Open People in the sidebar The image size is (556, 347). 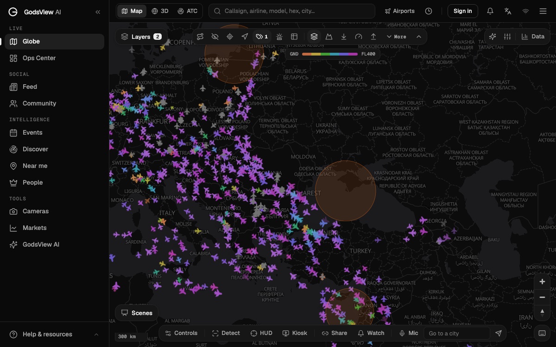click(x=54, y=182)
